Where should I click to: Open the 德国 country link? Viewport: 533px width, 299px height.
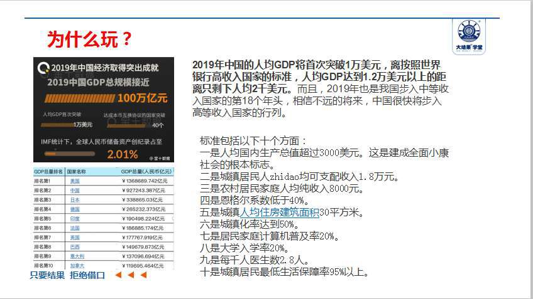[75, 209]
